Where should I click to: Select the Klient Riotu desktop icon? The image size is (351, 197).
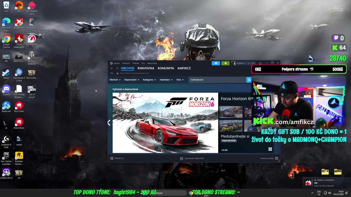pos(19,124)
